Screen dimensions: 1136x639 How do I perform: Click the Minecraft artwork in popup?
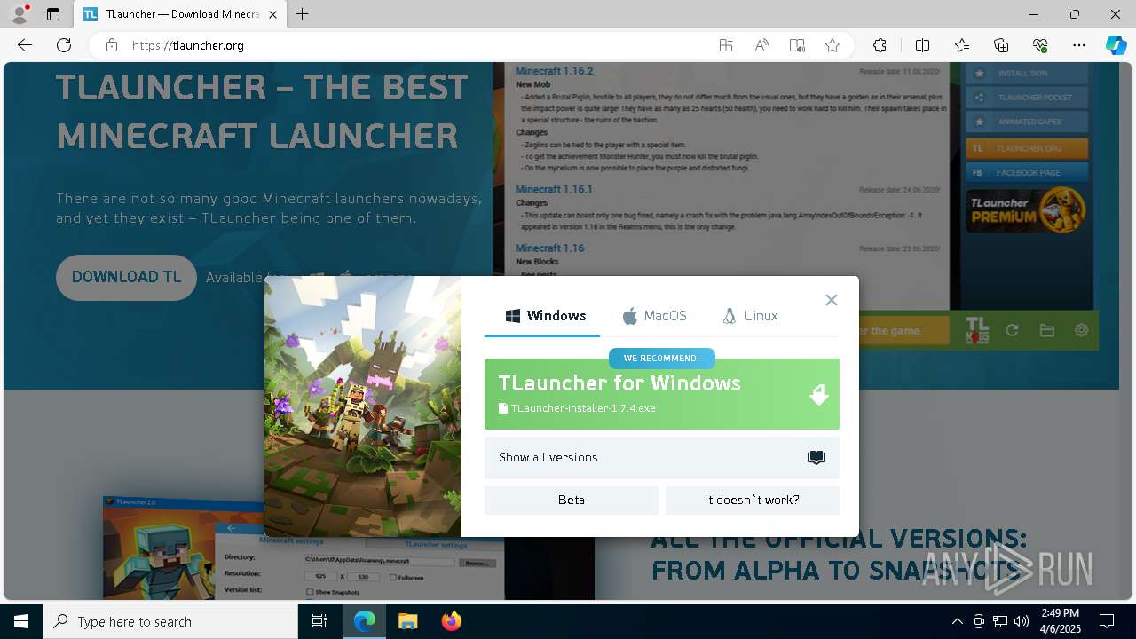[x=363, y=406]
